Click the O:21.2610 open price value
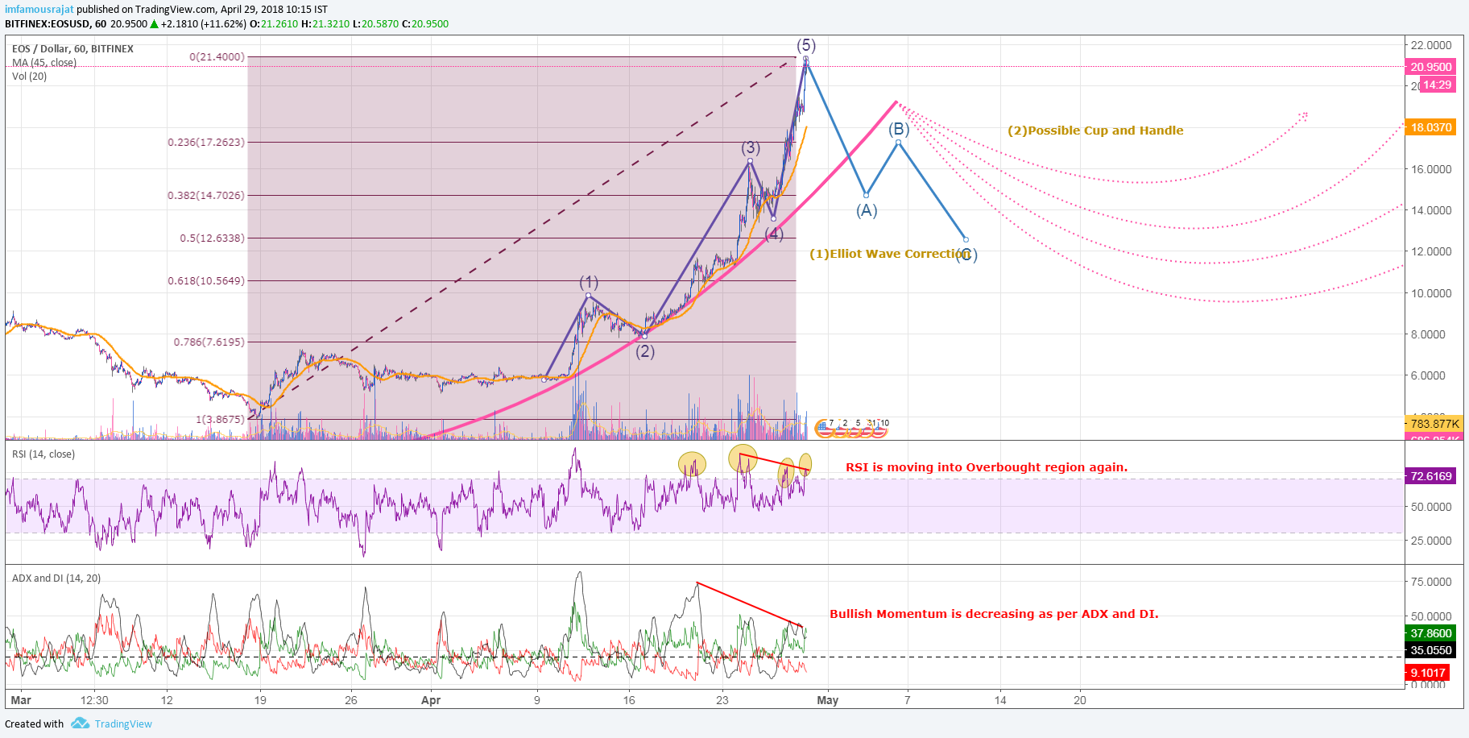 (x=273, y=24)
